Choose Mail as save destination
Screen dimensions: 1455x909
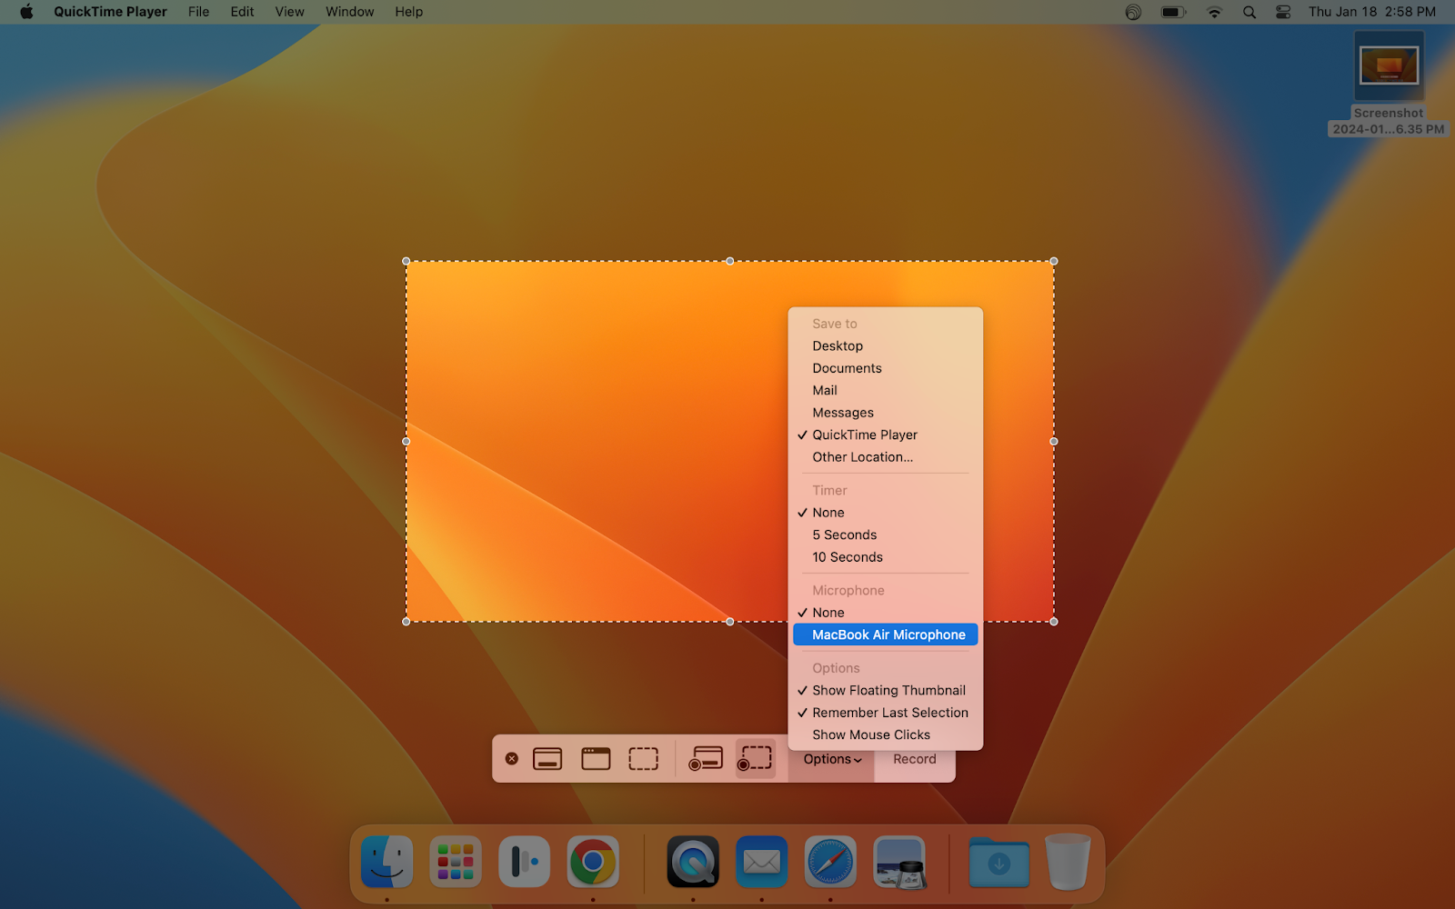click(886, 391)
